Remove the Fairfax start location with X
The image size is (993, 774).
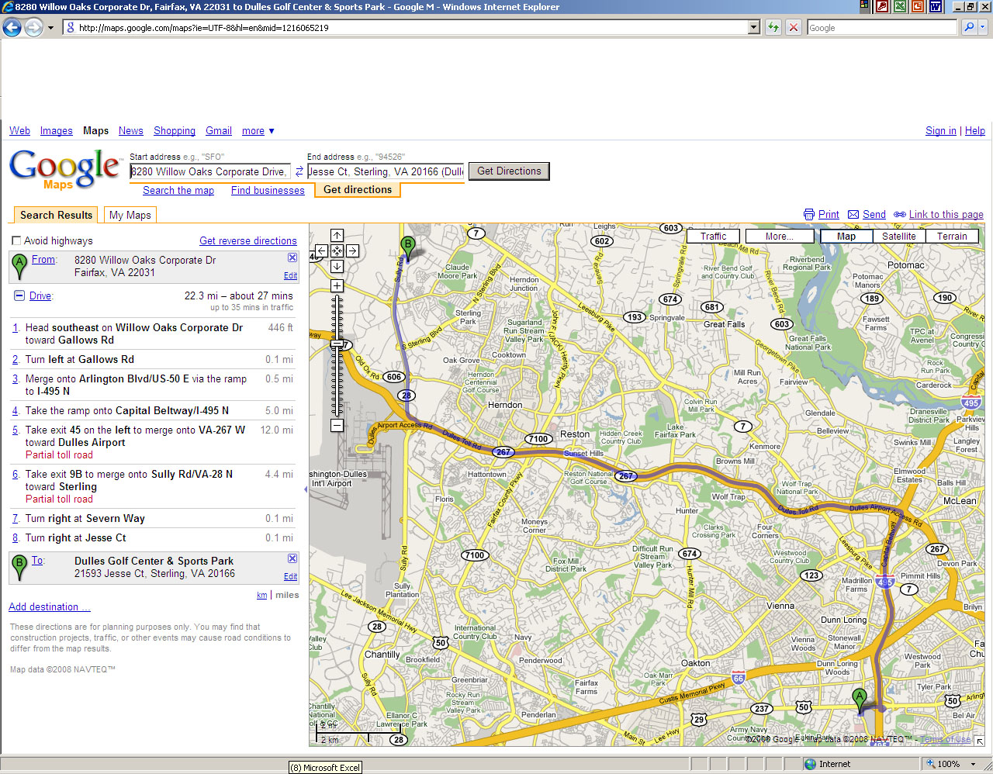(x=292, y=257)
